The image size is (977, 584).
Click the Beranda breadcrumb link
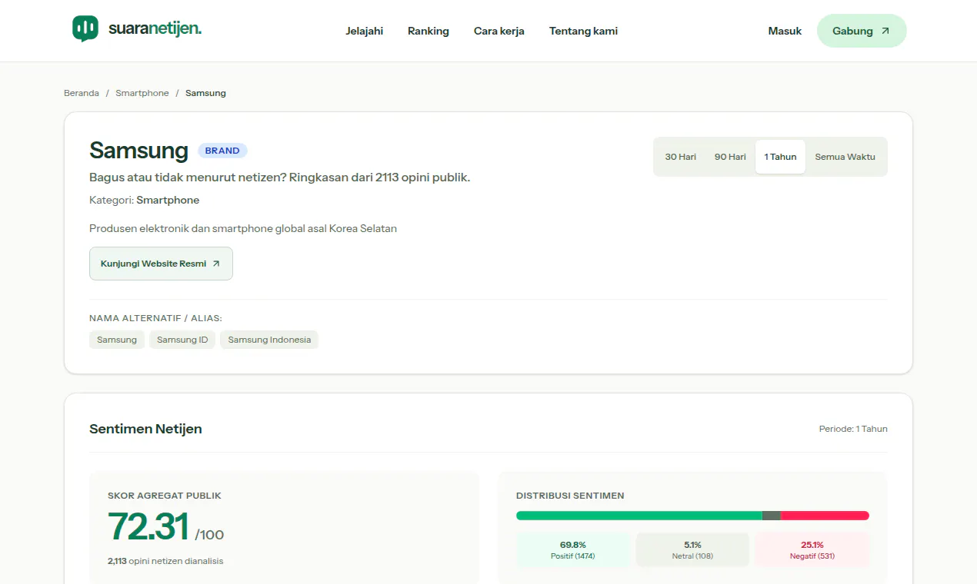tap(82, 93)
